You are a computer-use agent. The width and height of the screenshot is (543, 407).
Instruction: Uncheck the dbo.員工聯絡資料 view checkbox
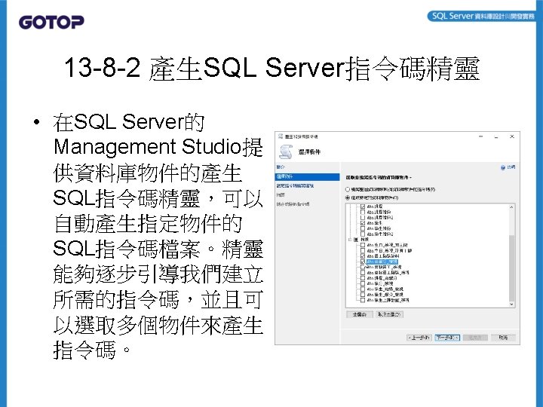coord(363,256)
